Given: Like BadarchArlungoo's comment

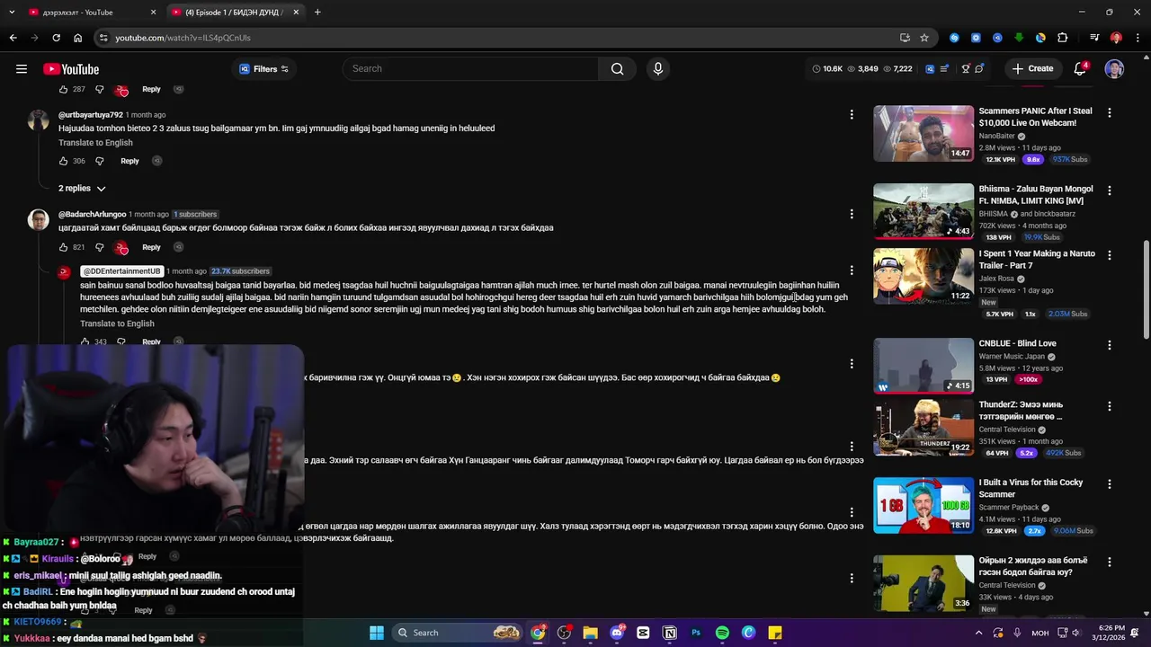Looking at the screenshot, I should pyautogui.click(x=64, y=247).
